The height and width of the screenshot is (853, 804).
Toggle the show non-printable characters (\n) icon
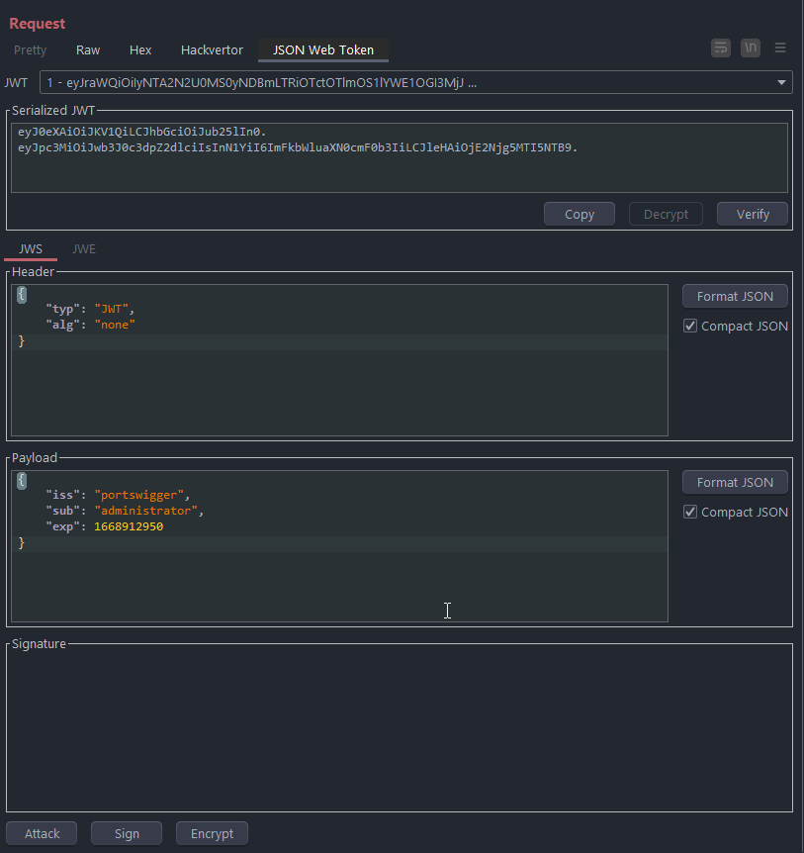click(751, 47)
